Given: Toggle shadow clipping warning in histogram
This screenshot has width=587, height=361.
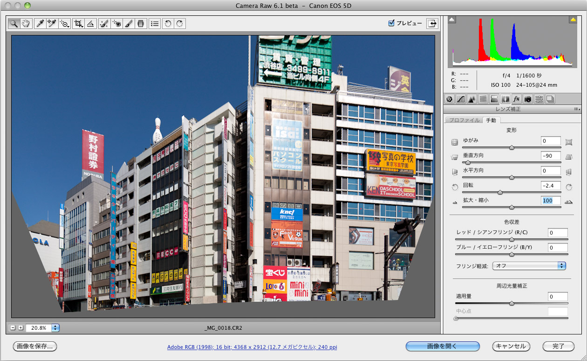Looking at the screenshot, I should coord(452,20).
